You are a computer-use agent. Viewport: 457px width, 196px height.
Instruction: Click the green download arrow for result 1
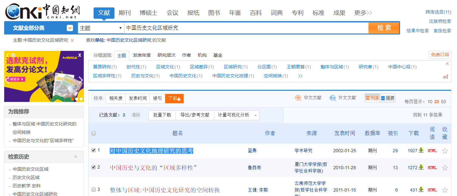tap(421, 150)
